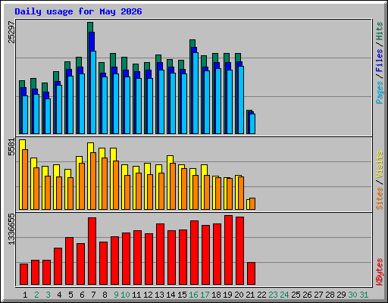Select day 1 on the bottom axis
The width and height of the screenshot is (388, 303).
coord(25,295)
